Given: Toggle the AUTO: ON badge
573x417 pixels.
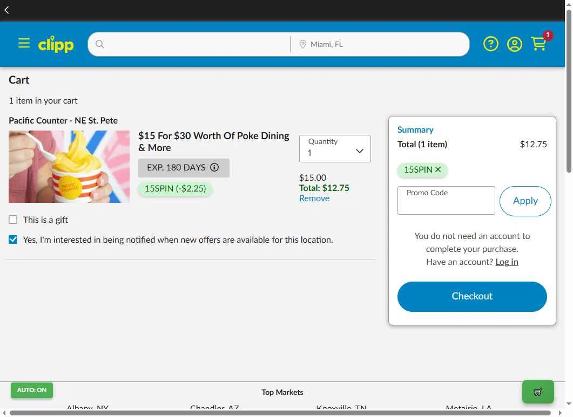Looking at the screenshot, I should 32,390.
